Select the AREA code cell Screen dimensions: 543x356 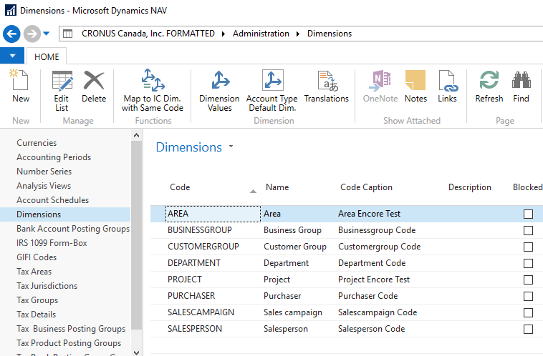[x=213, y=214]
